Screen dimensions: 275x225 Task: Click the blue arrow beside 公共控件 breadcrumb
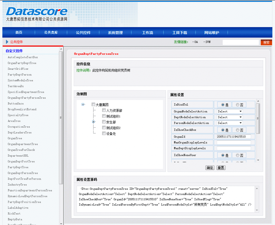pyautogui.click(x=7, y=42)
